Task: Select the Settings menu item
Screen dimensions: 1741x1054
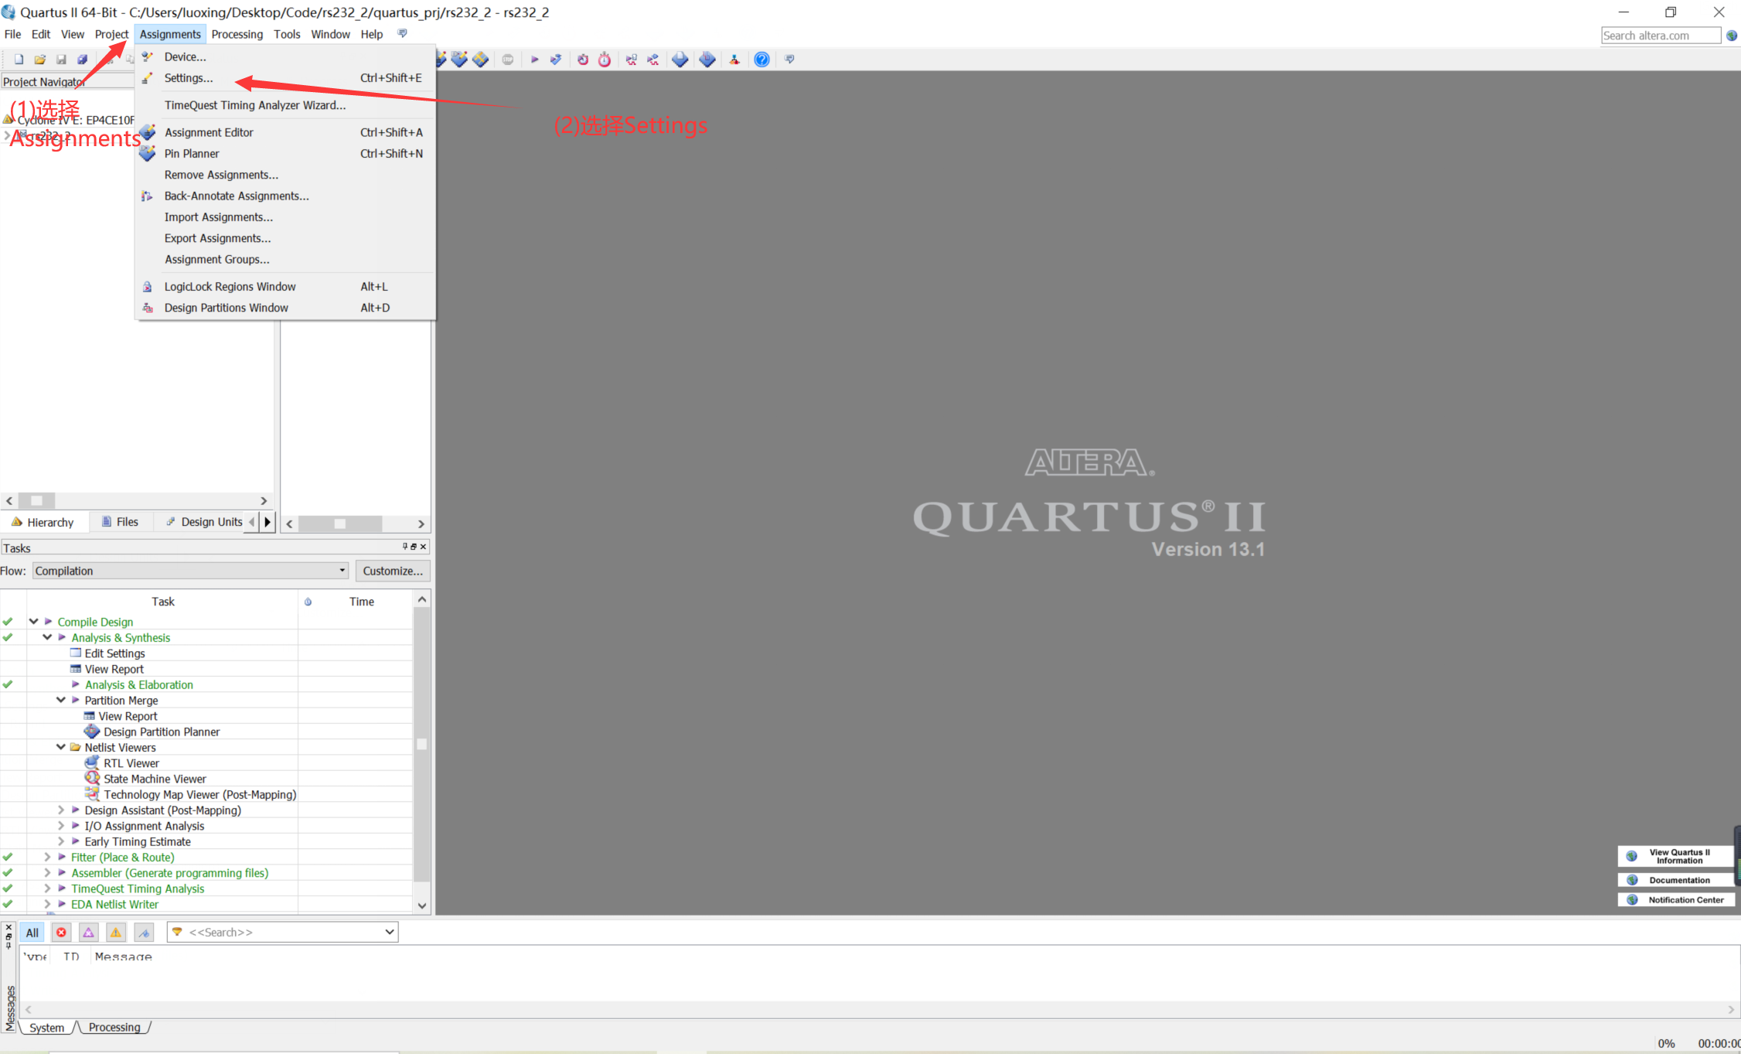Action: coord(189,77)
